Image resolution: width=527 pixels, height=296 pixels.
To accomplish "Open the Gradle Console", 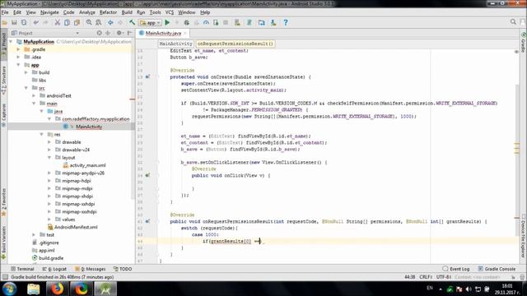I will click(x=497, y=269).
